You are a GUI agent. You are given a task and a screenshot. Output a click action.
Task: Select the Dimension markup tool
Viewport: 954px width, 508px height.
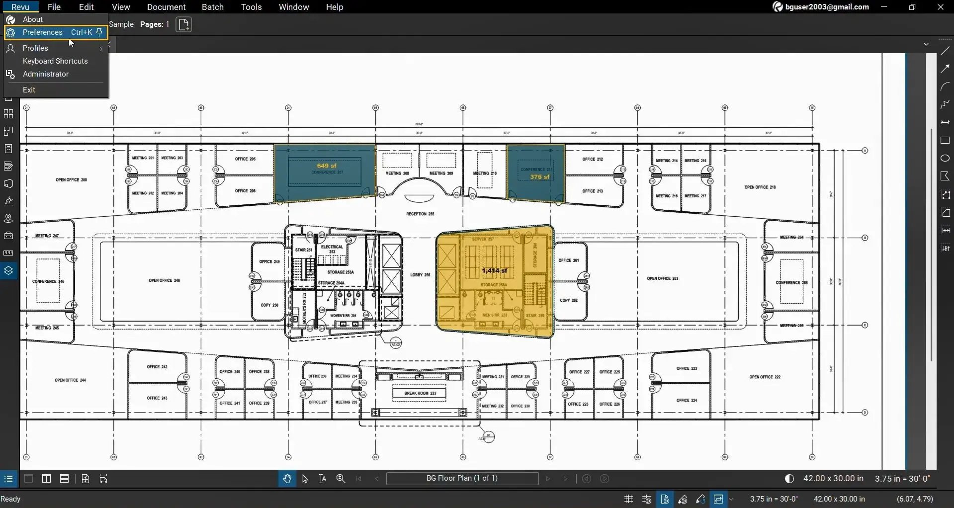(945, 122)
